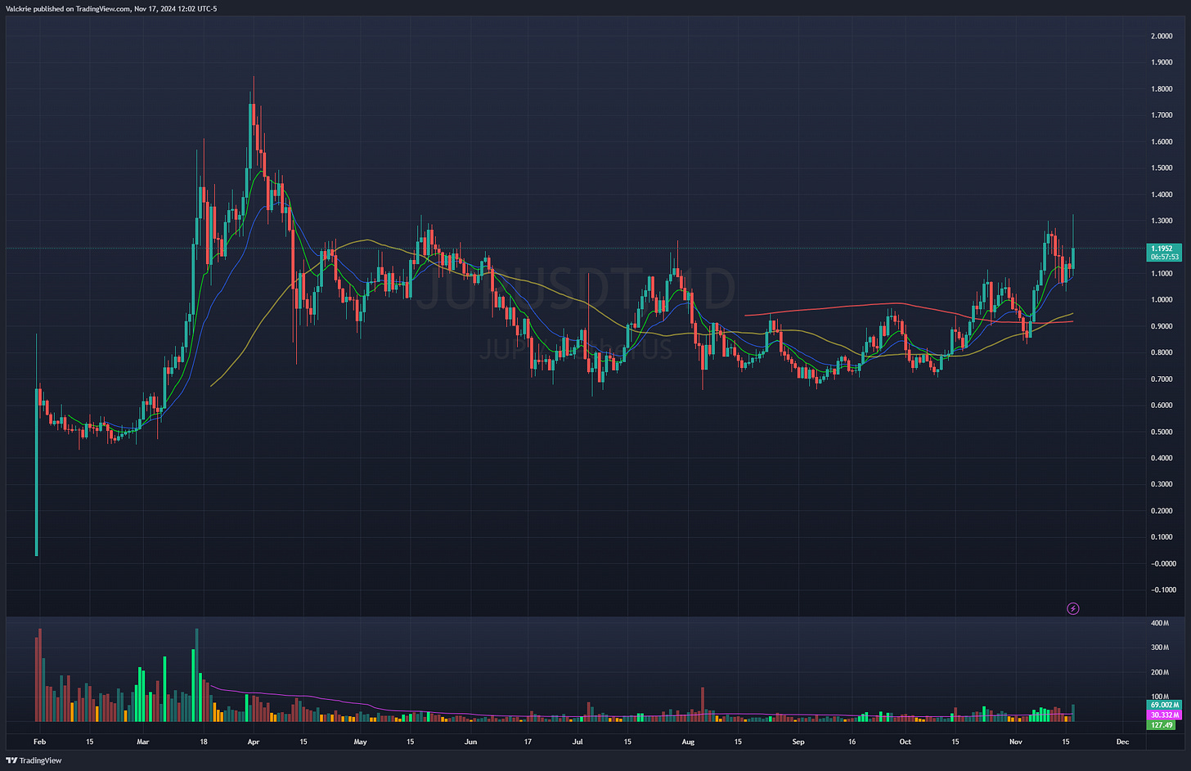The width and height of the screenshot is (1191, 771).
Task: Click the 1.8000 price axis label
Action: coord(1162,89)
